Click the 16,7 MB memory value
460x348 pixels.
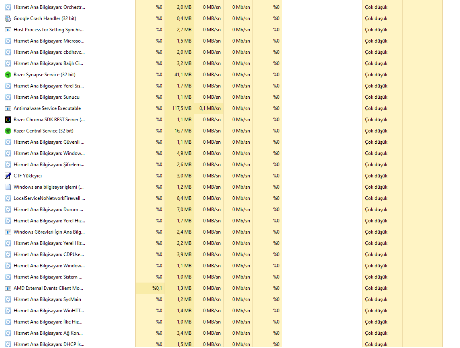coord(183,131)
